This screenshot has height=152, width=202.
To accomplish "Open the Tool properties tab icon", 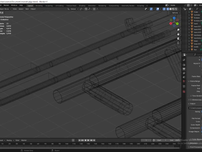I will click(x=184, y=60).
